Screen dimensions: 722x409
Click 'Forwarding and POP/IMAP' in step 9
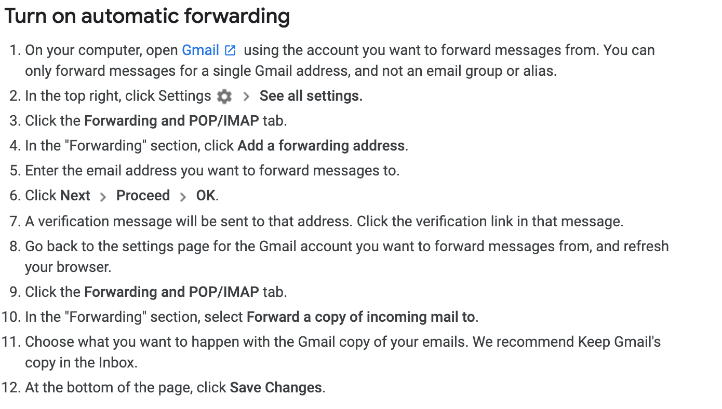point(171,292)
